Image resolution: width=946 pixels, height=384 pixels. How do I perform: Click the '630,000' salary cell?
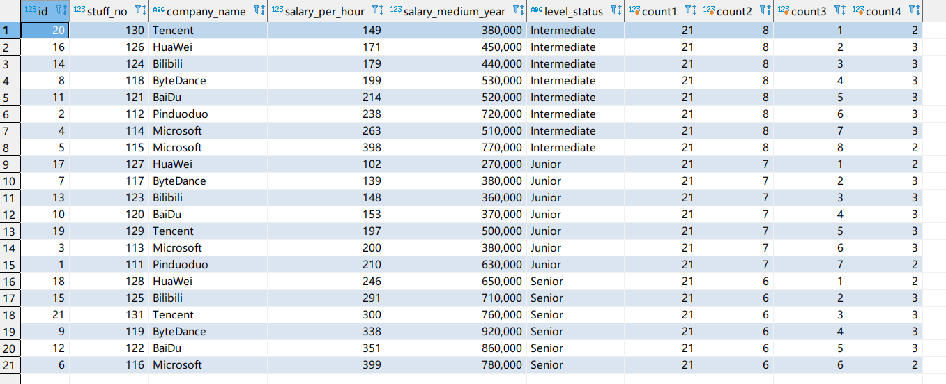[x=456, y=264]
